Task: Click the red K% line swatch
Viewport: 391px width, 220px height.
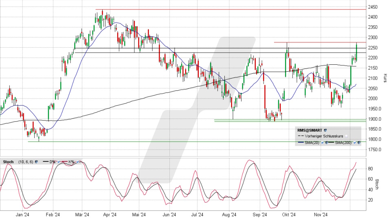Action: coord(64,162)
